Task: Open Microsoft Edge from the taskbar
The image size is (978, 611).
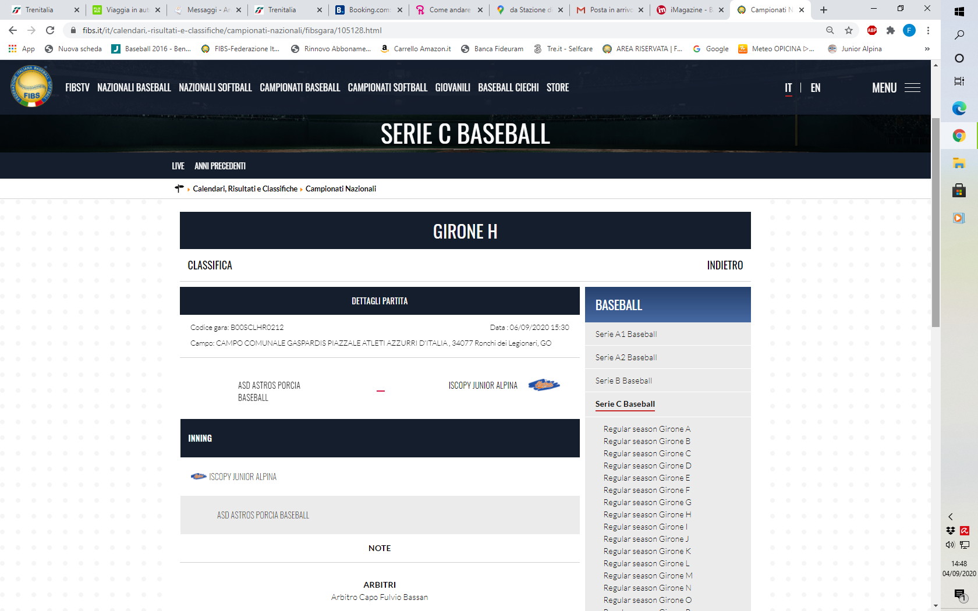Action: 959,108
